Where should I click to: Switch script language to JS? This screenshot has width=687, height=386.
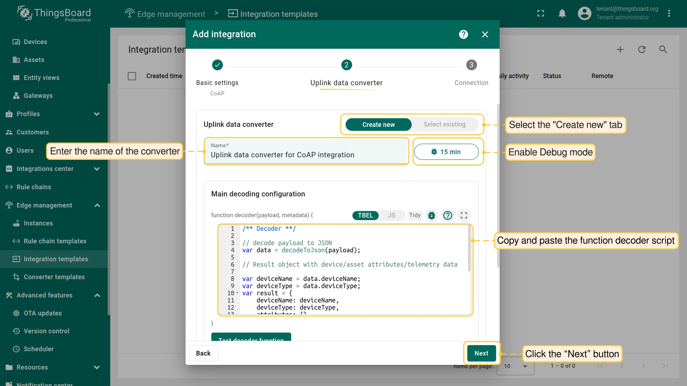point(391,215)
